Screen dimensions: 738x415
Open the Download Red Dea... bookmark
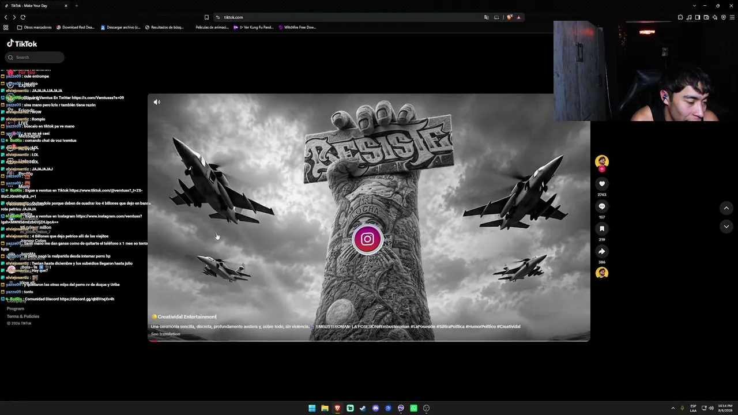point(75,27)
